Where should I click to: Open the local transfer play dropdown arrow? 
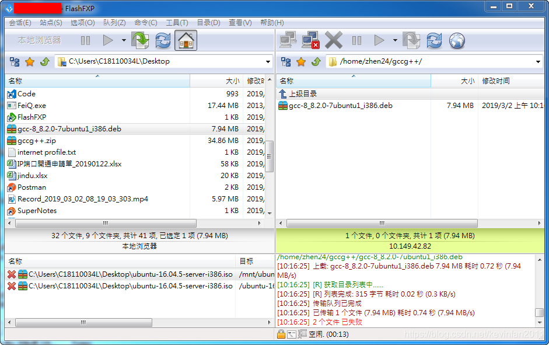124,40
